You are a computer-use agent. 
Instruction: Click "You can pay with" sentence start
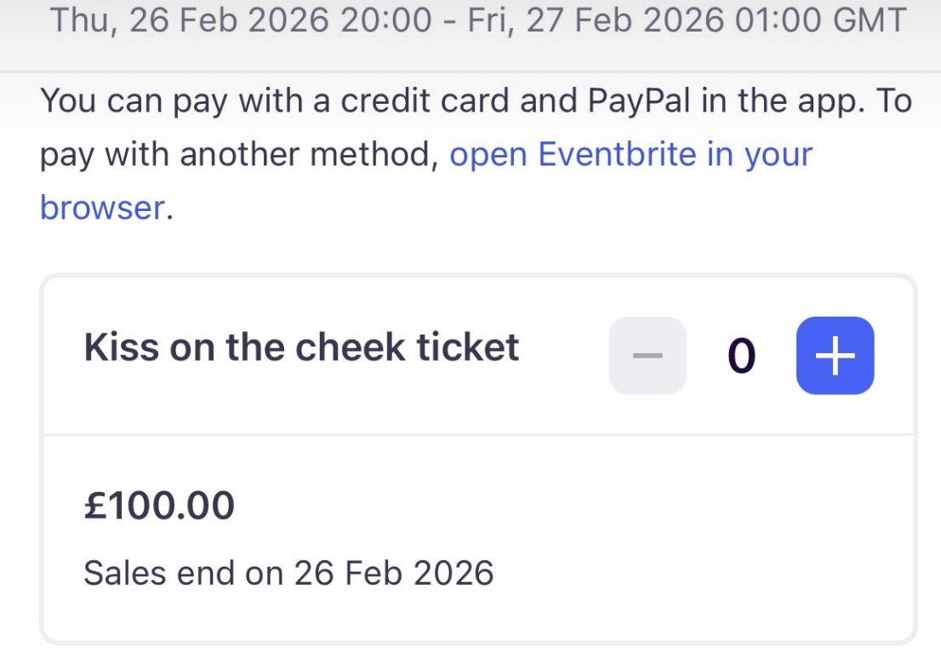136,102
